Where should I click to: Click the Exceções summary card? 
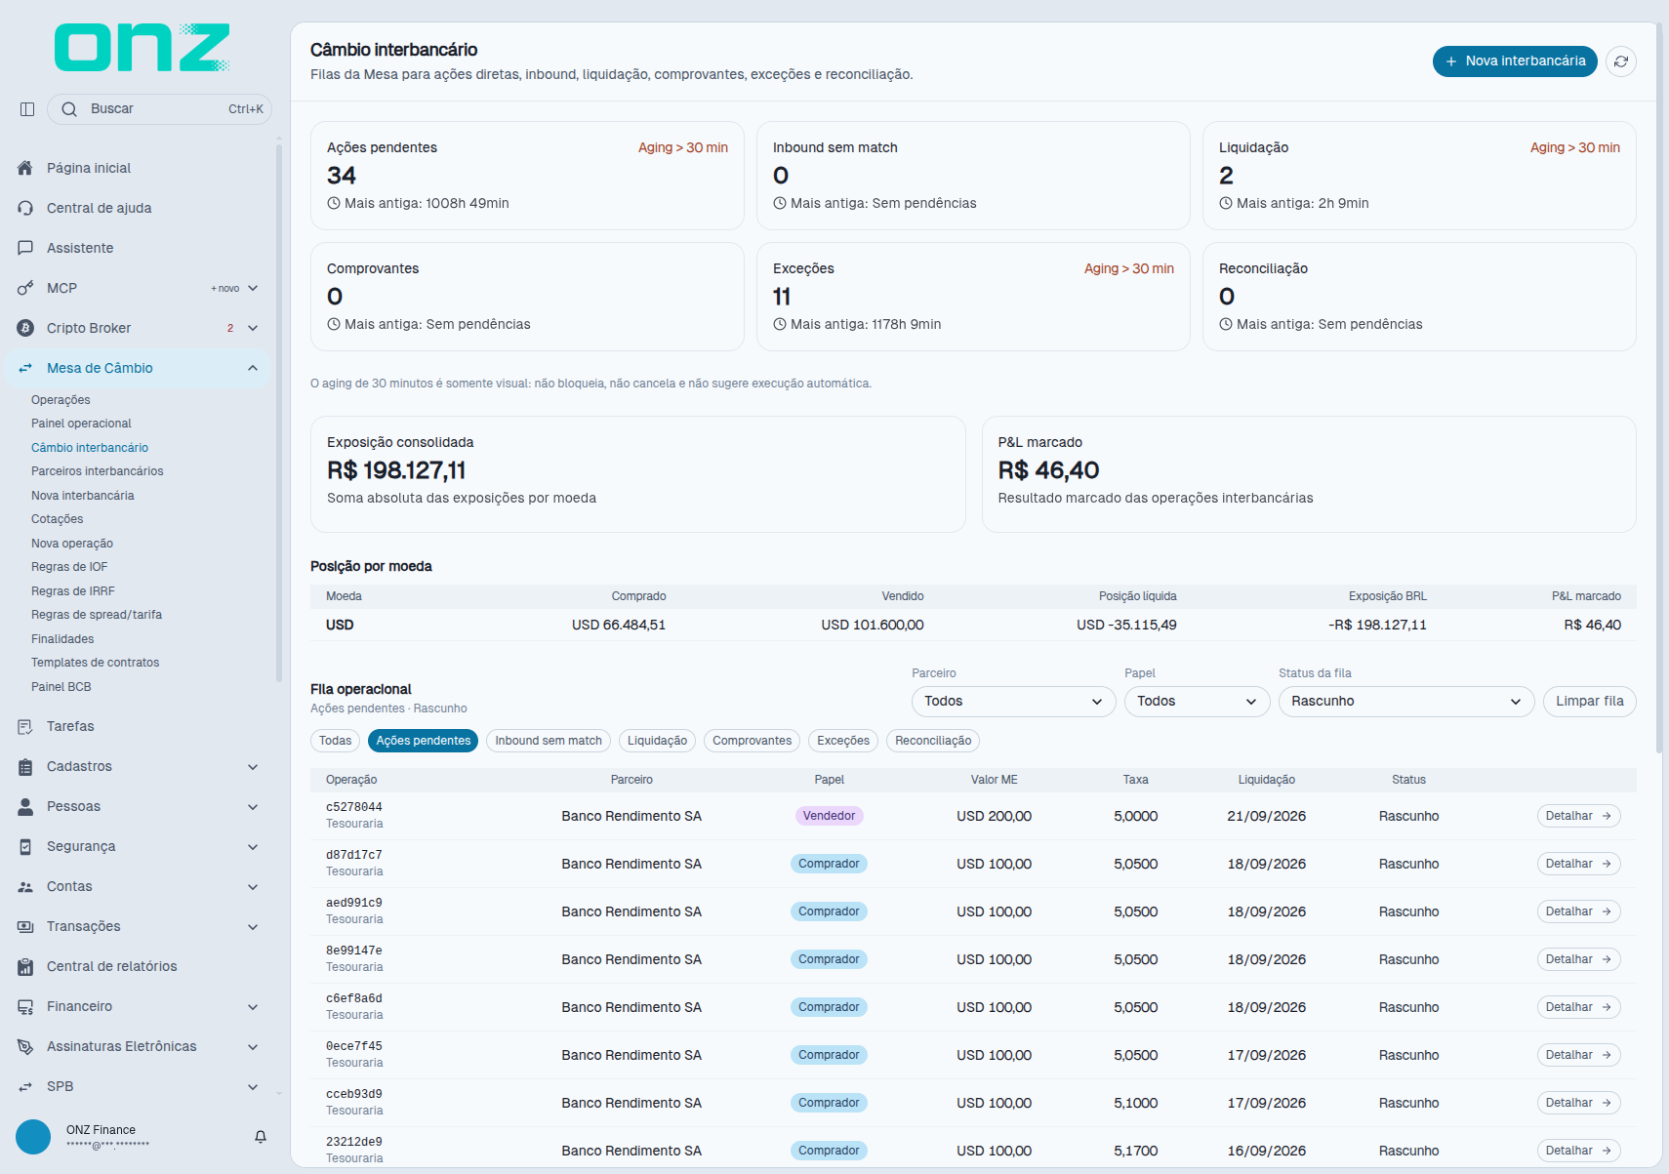point(973,297)
